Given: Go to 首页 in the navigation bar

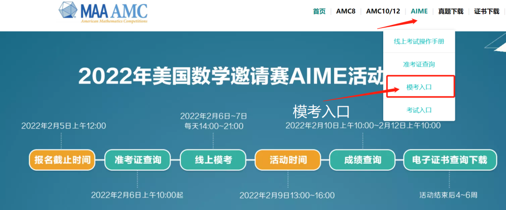Looking at the screenshot, I should click(x=319, y=12).
